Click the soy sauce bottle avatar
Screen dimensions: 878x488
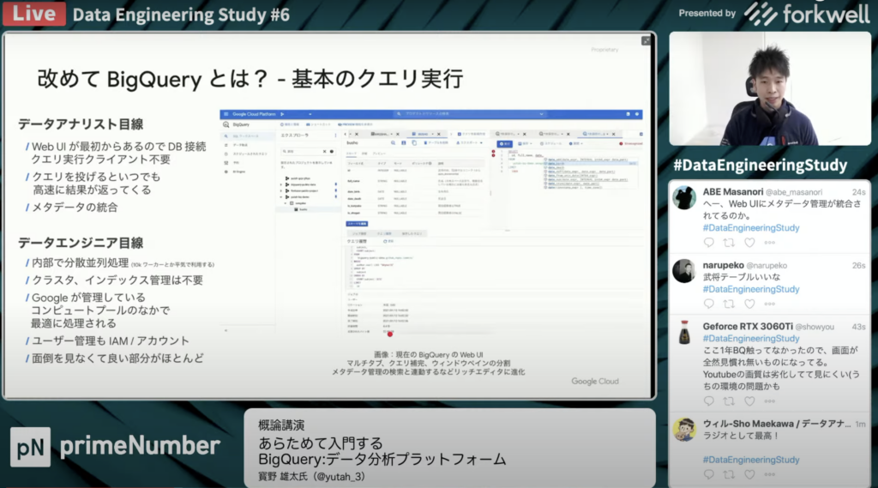(684, 333)
